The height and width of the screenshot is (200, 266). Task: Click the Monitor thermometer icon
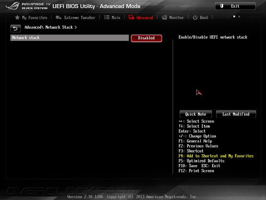tap(164, 17)
